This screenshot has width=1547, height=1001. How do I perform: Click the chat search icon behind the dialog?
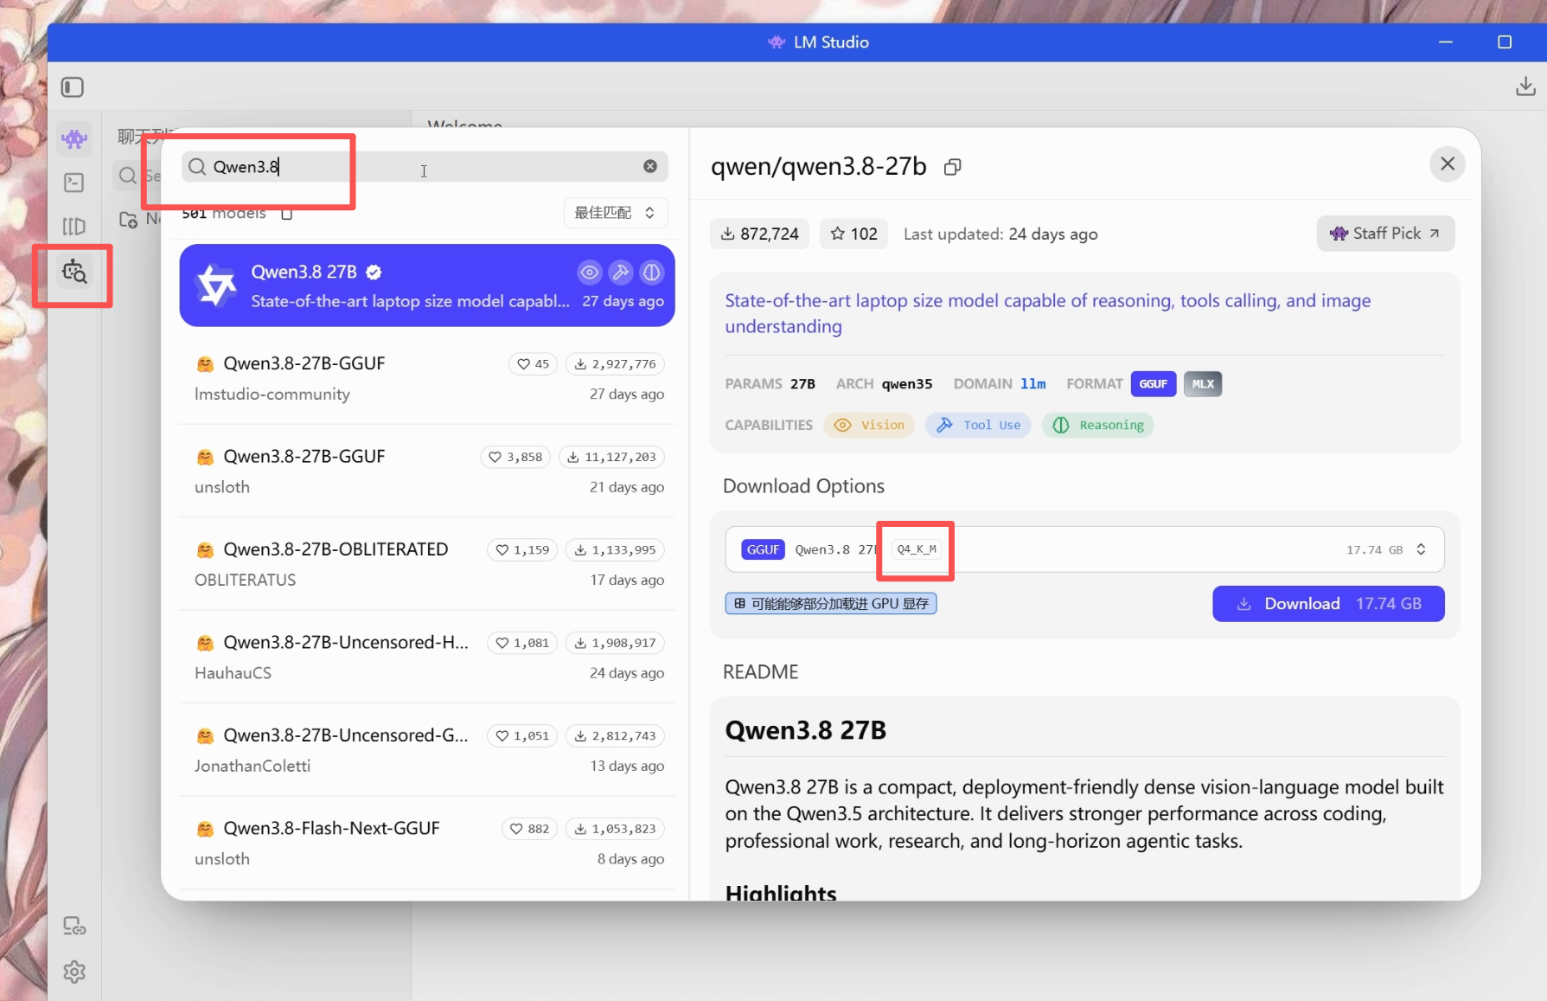(x=127, y=176)
